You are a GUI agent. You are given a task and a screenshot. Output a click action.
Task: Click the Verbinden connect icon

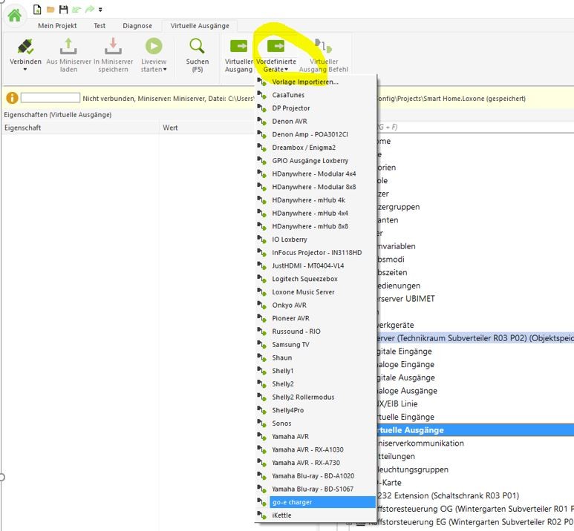[x=25, y=47]
